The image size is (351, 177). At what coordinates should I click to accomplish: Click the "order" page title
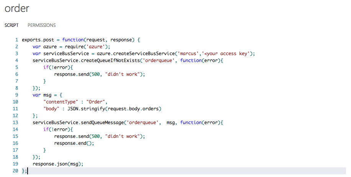[x=17, y=8]
